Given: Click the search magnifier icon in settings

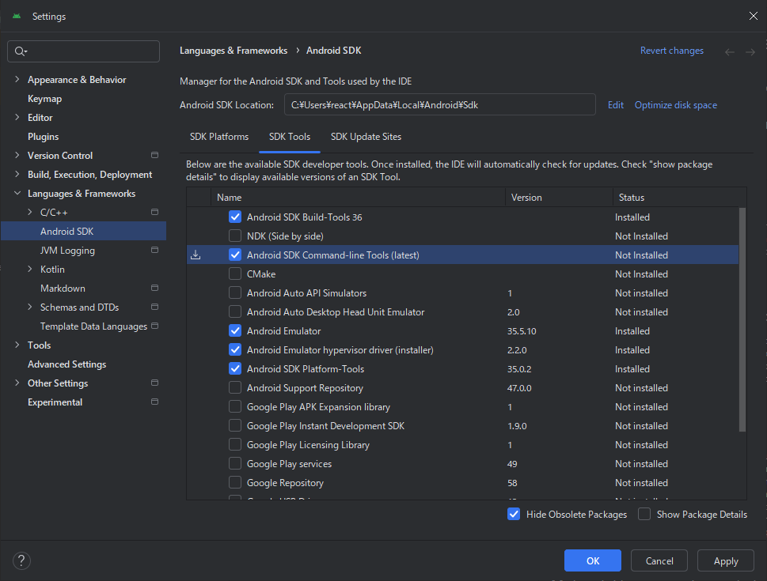Looking at the screenshot, I should click(x=20, y=51).
